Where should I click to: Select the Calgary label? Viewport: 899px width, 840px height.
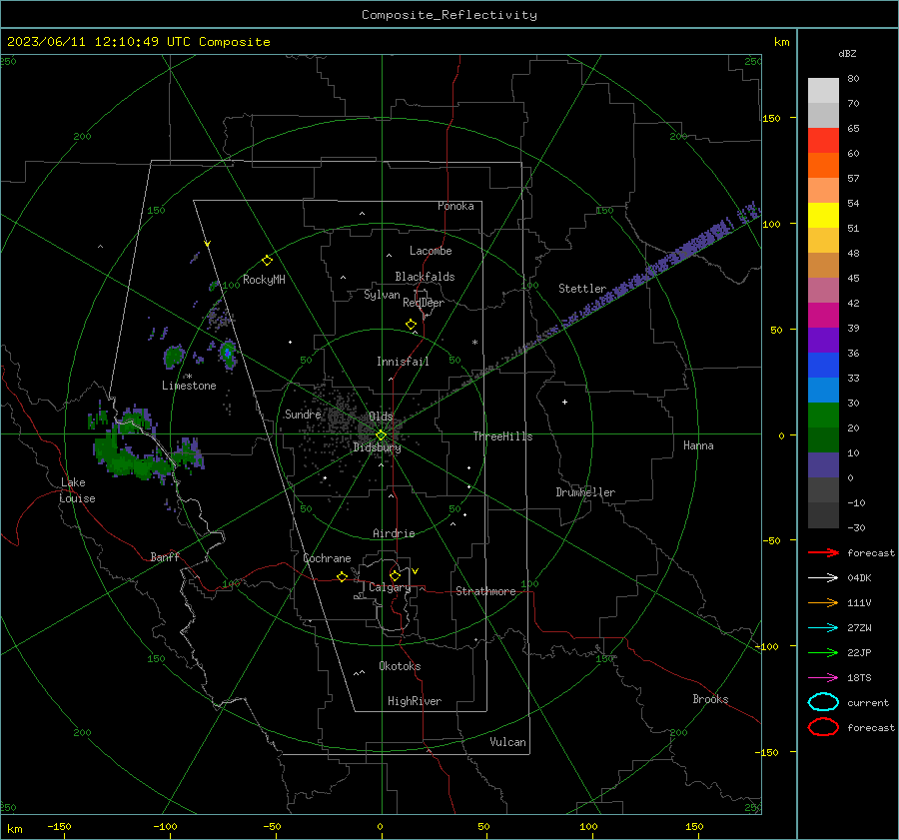click(x=390, y=587)
